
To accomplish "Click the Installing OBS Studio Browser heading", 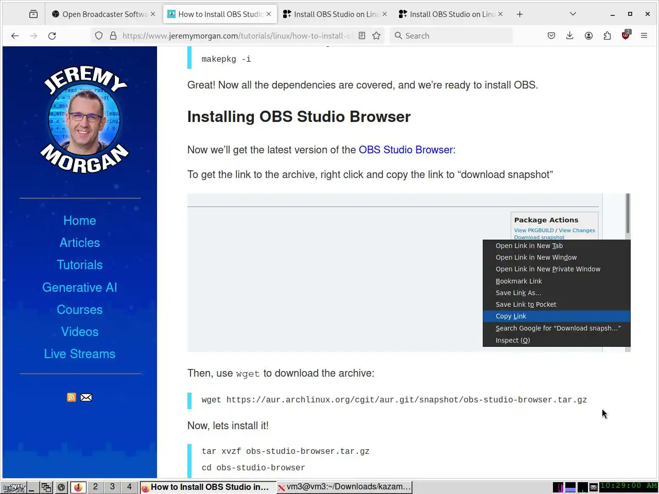I will pos(299,117).
